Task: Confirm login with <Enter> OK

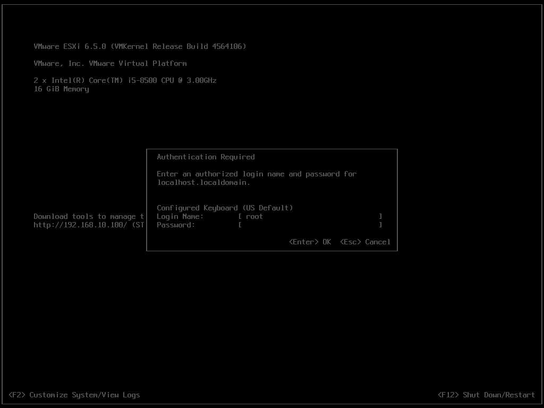Action: (x=310, y=242)
